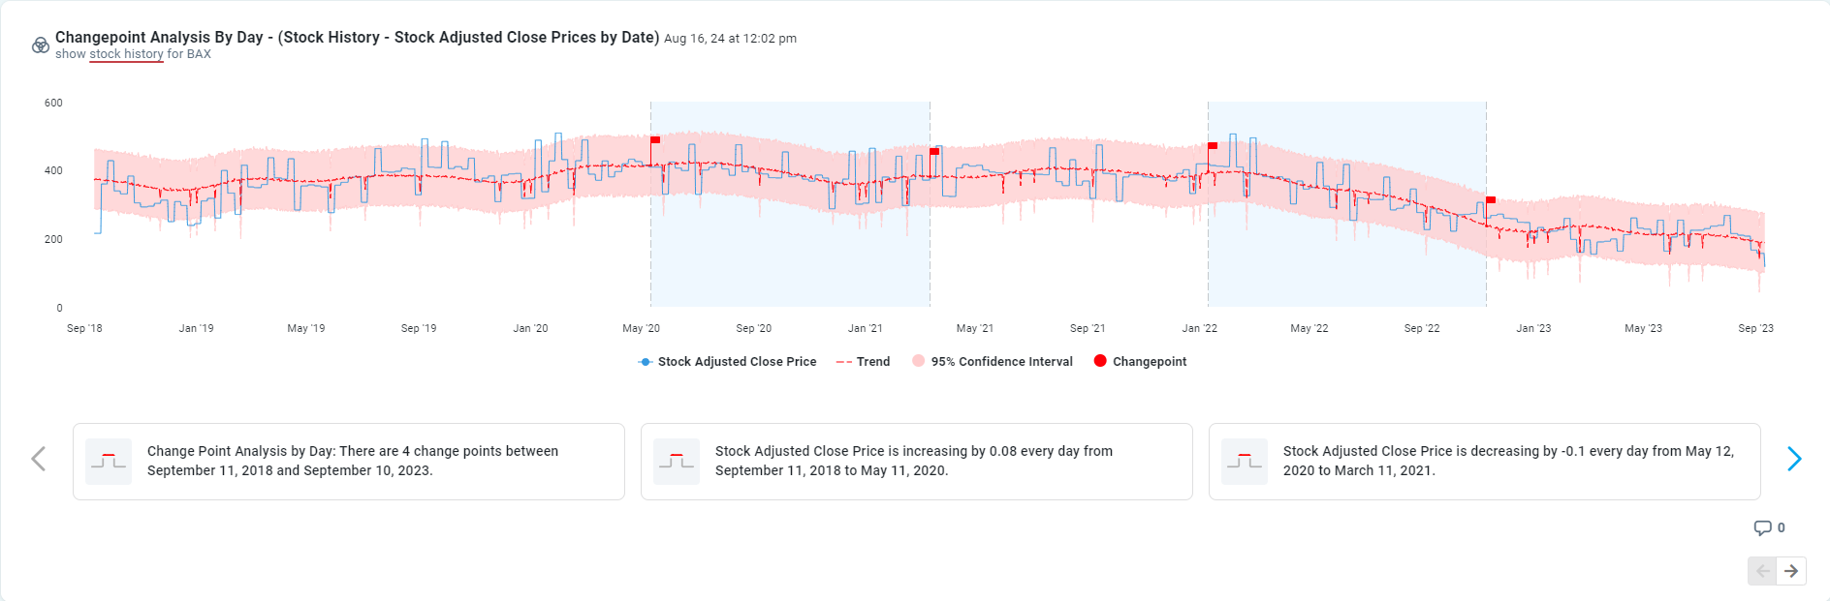Go to next page using boxed right arrow
The image size is (1830, 601).
(x=1791, y=571)
